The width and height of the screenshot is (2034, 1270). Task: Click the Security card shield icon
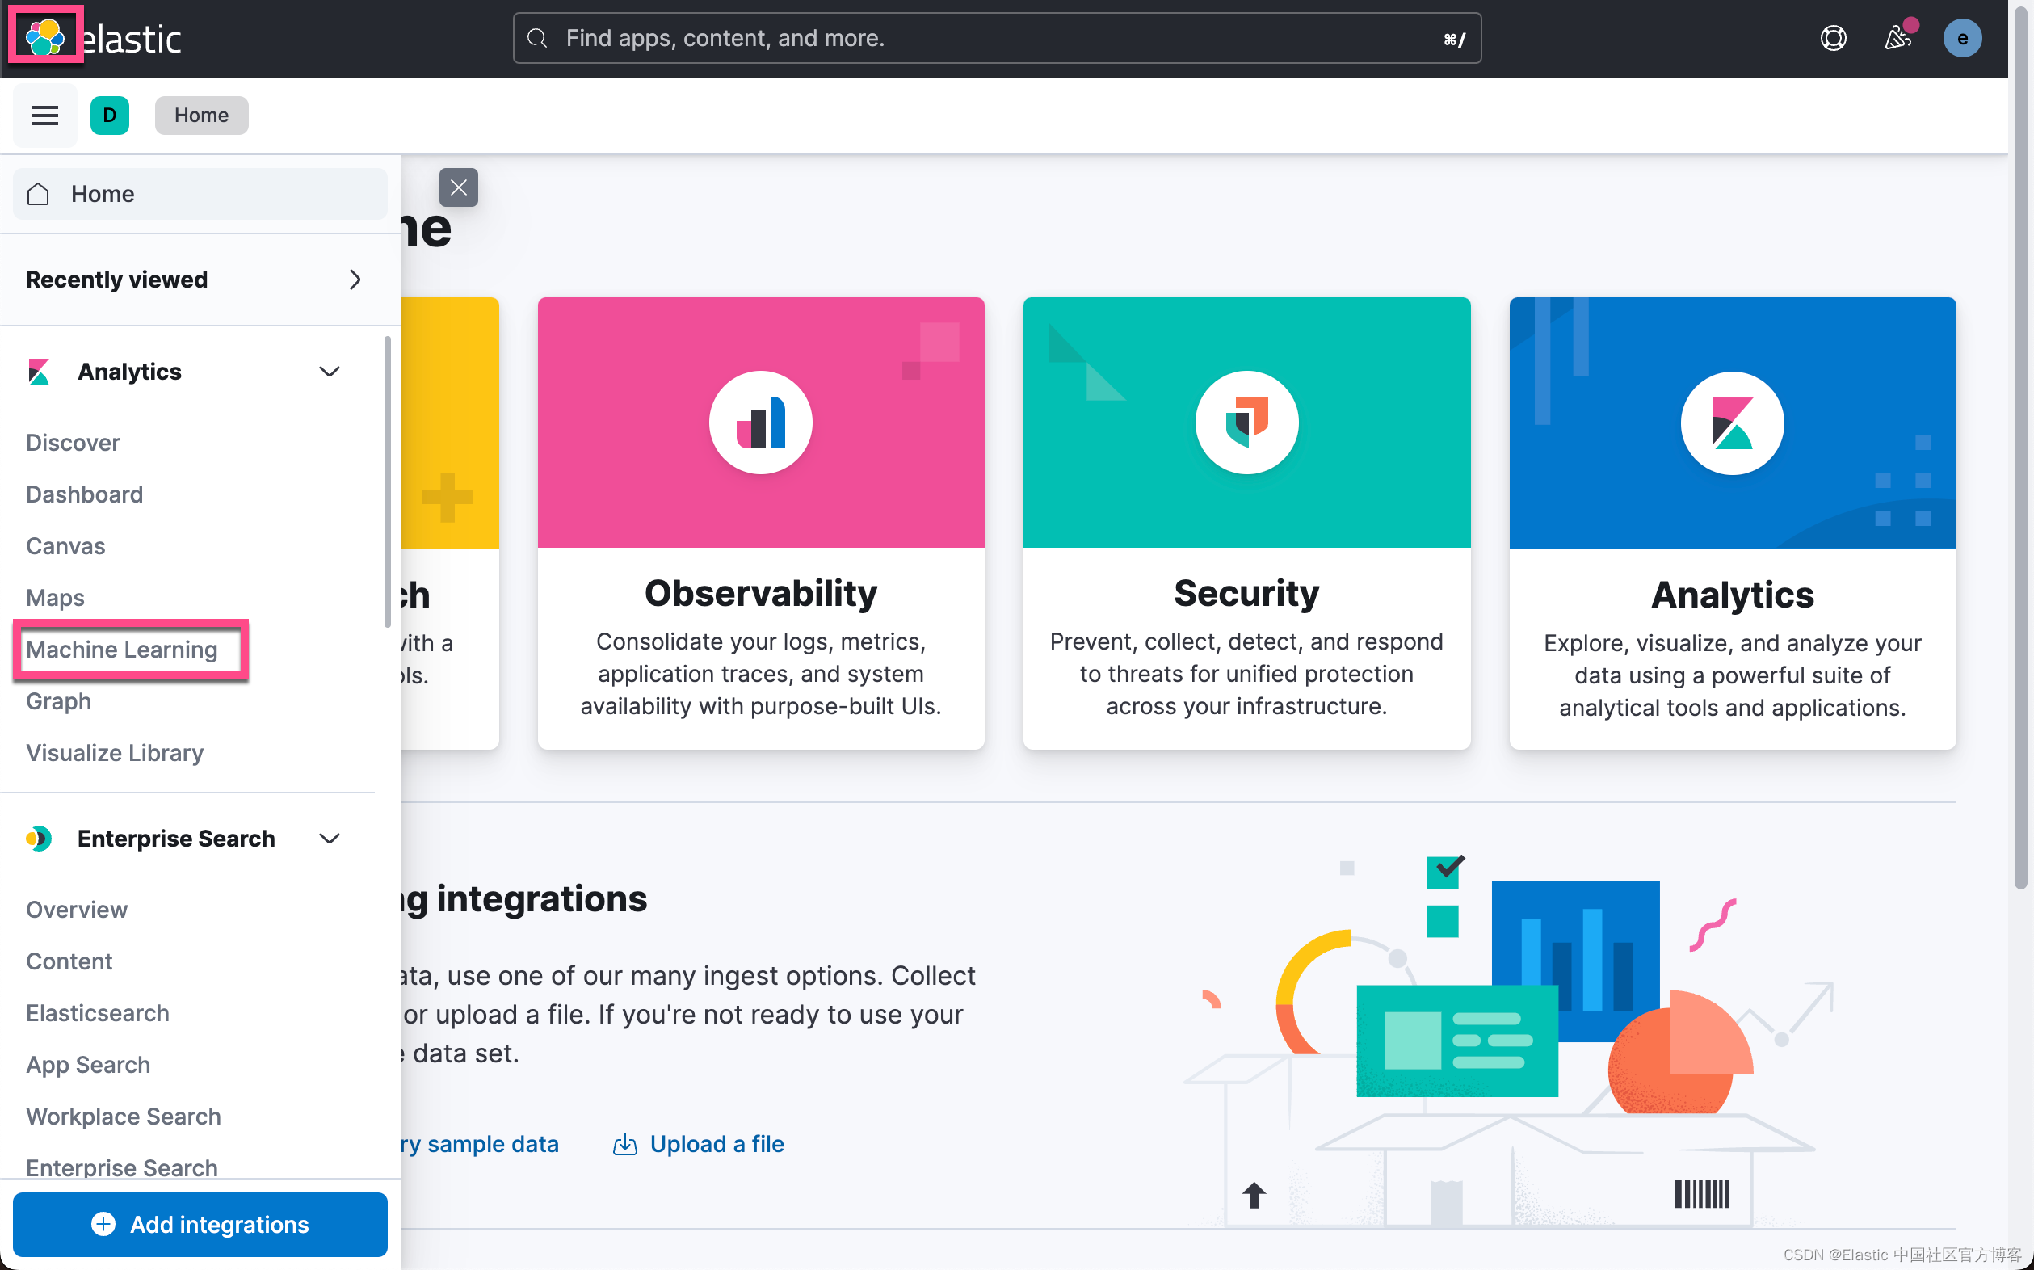(x=1246, y=423)
